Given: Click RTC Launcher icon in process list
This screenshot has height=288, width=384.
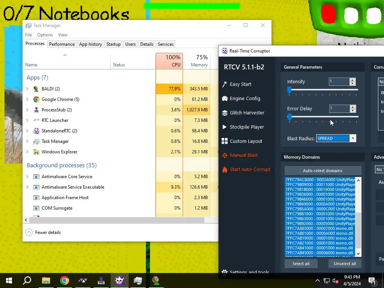Looking at the screenshot, I should click(36, 120).
